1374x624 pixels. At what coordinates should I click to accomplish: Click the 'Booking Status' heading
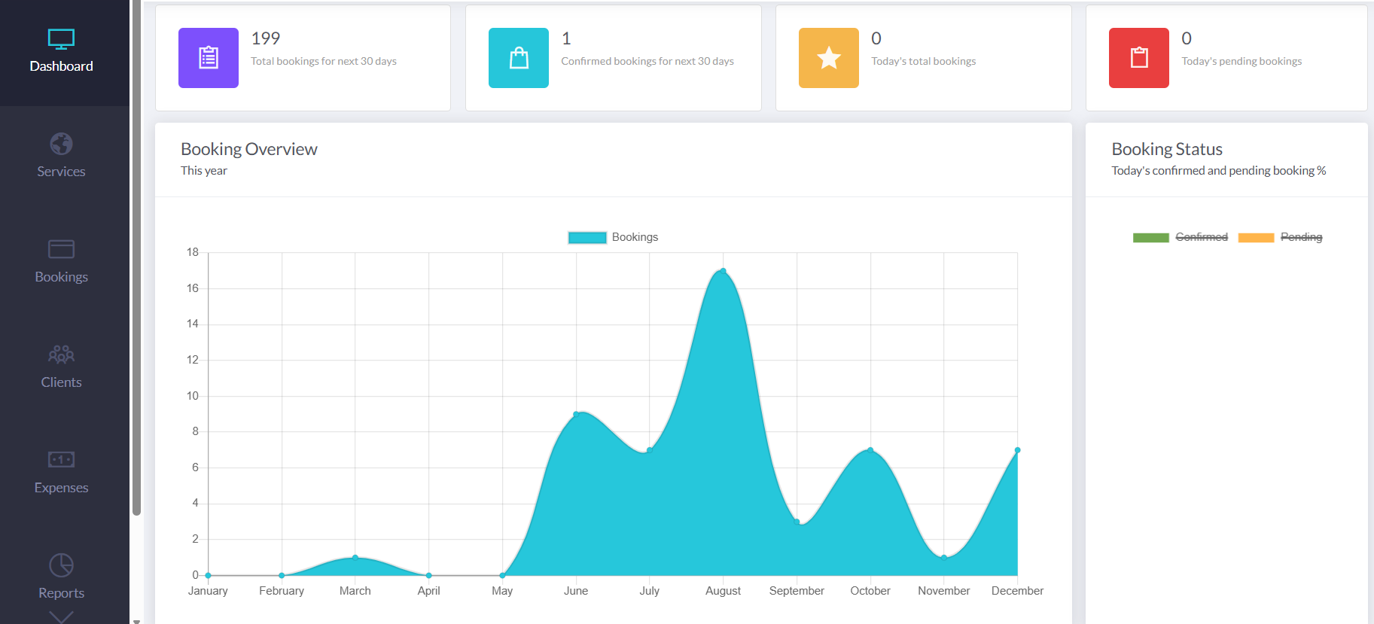coord(1167,149)
